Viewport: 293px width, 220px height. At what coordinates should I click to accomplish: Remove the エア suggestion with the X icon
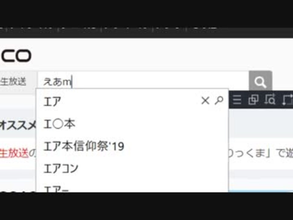[205, 101]
